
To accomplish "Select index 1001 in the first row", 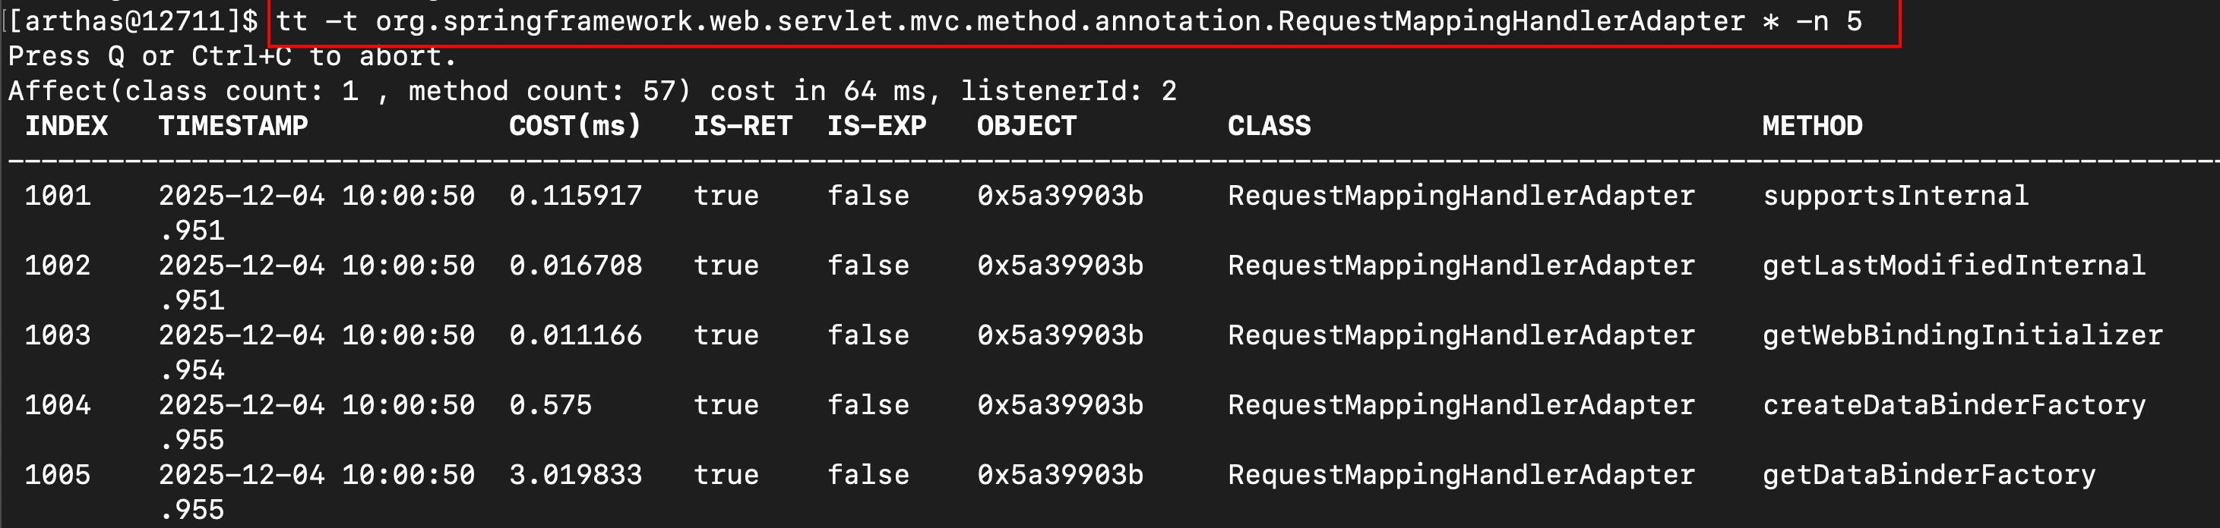I will click(58, 196).
